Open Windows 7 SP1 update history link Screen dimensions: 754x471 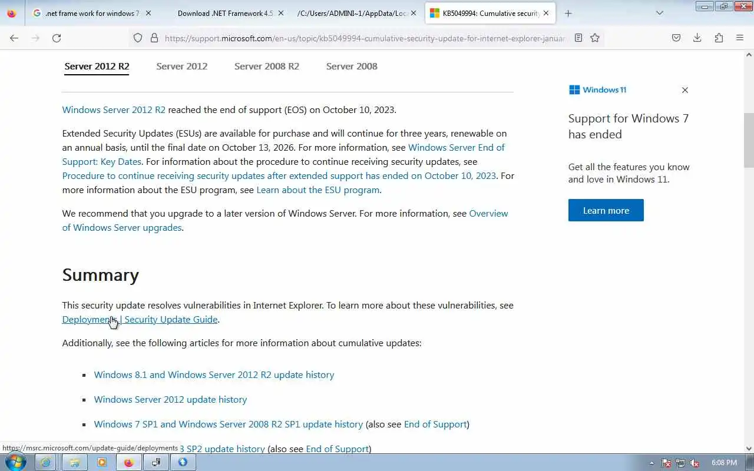coord(228,424)
